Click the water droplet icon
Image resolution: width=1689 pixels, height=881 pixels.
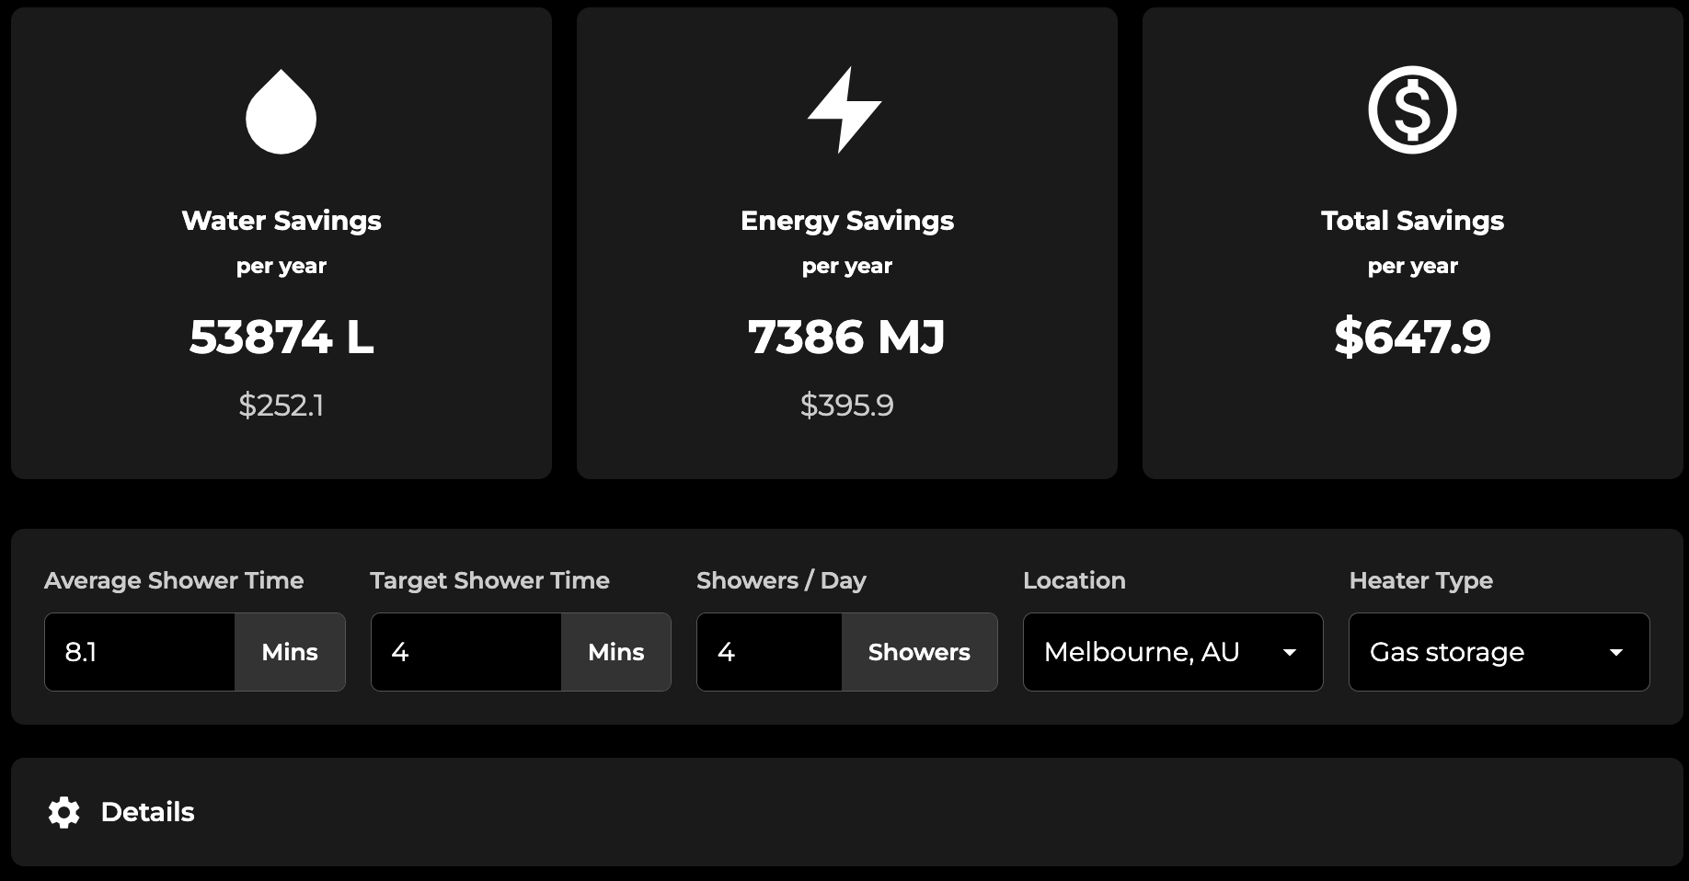(281, 112)
